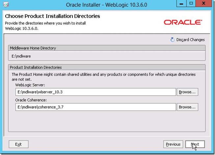Image resolution: width=215 pixels, height=155 pixels.
Task: Click the Middleware Home Directory header
Action: [x=107, y=48]
